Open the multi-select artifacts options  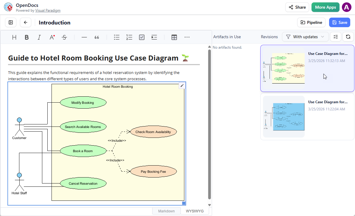tap(336, 36)
